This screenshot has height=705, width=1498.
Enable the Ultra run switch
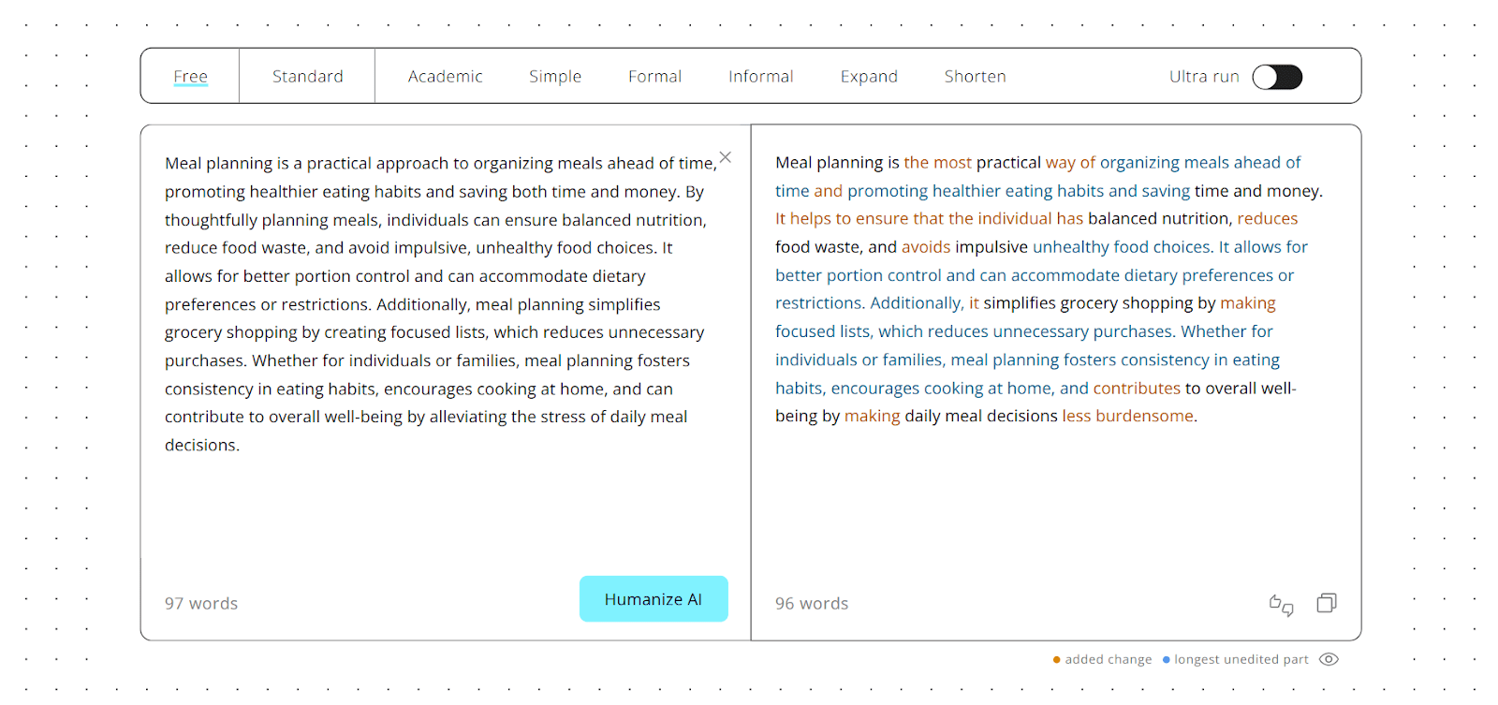[1277, 77]
